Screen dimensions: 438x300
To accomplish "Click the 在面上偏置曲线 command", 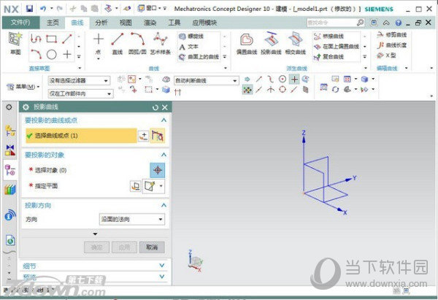I will [337, 47].
